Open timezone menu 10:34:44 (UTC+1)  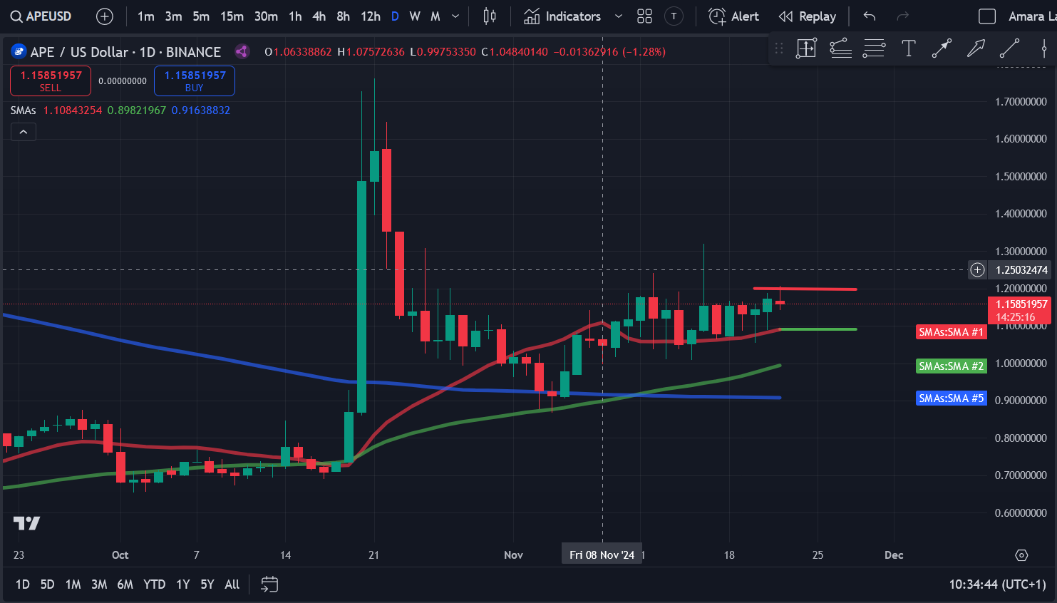(x=997, y=584)
